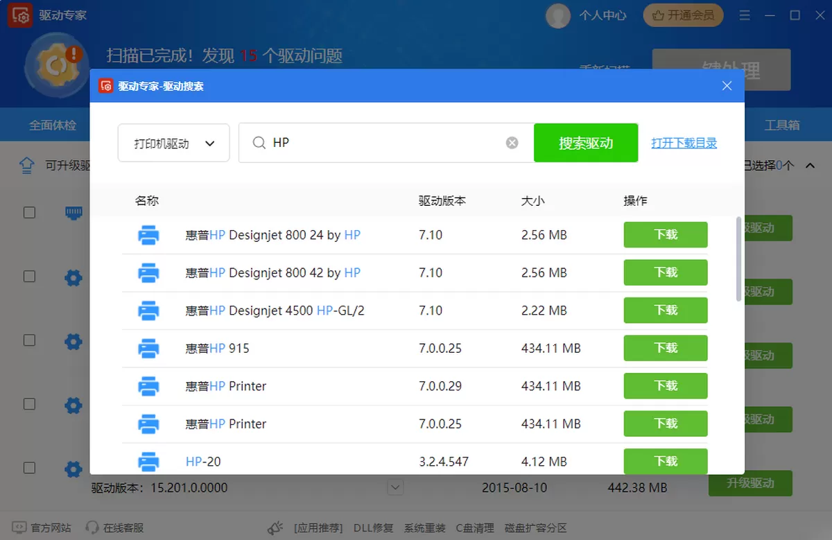Tick the checkbox in the 15.201.0.0000 driver row

click(x=29, y=468)
